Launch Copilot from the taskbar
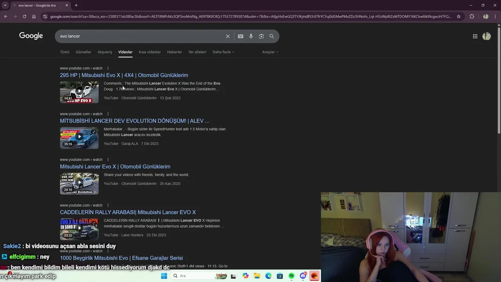Image resolution: width=501 pixels, height=282 pixels. (245, 276)
